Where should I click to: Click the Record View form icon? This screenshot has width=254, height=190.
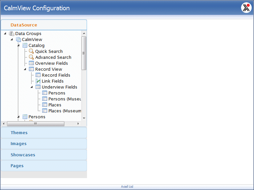[31, 69]
